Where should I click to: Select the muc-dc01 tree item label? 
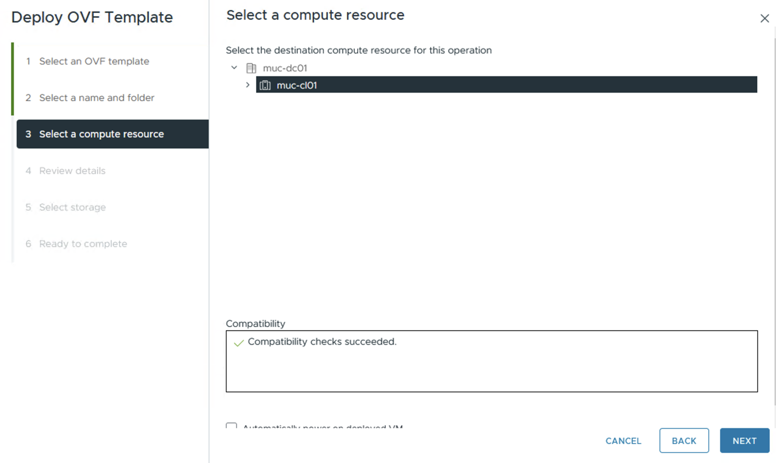coord(285,68)
